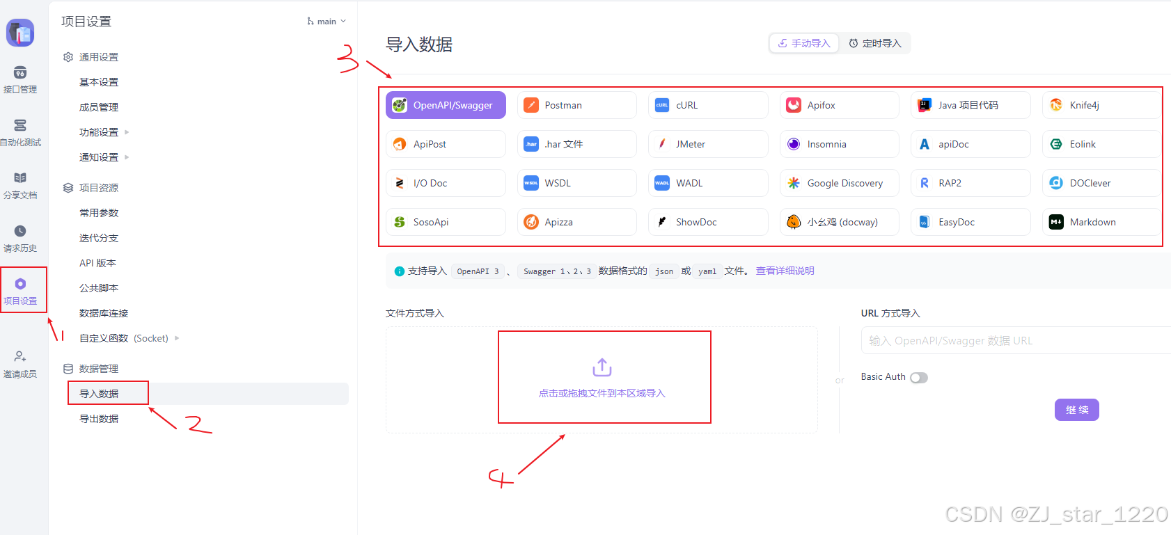Click the 通用设置 section header
This screenshot has height=535, width=1171.
coord(91,57)
